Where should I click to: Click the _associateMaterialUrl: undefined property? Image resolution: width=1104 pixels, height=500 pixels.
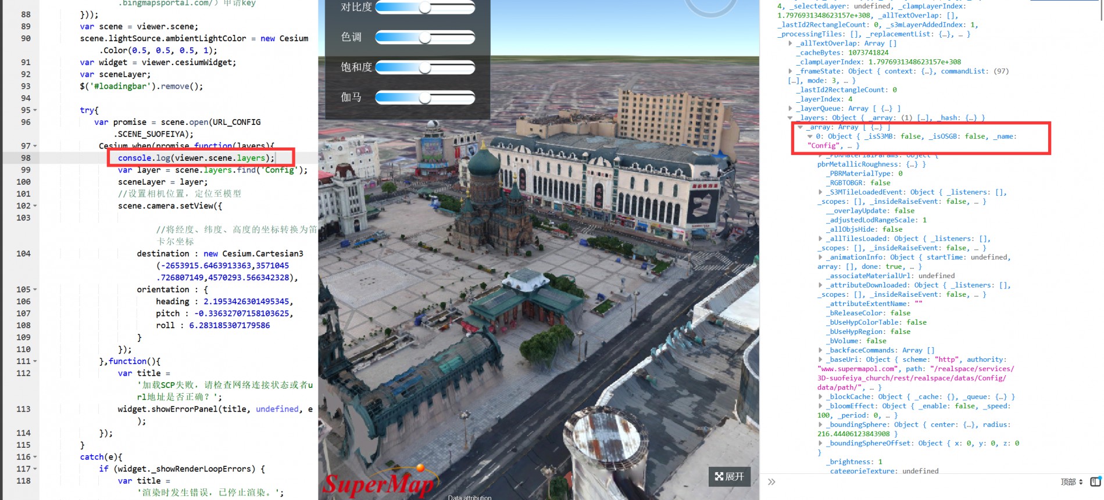890,276
